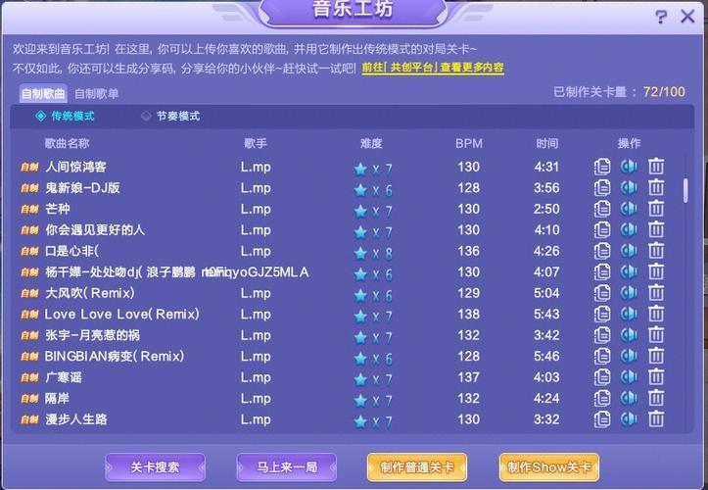The image size is (708, 490).
Task: Preview audio of 人间惊鸿客
Action: point(629,167)
